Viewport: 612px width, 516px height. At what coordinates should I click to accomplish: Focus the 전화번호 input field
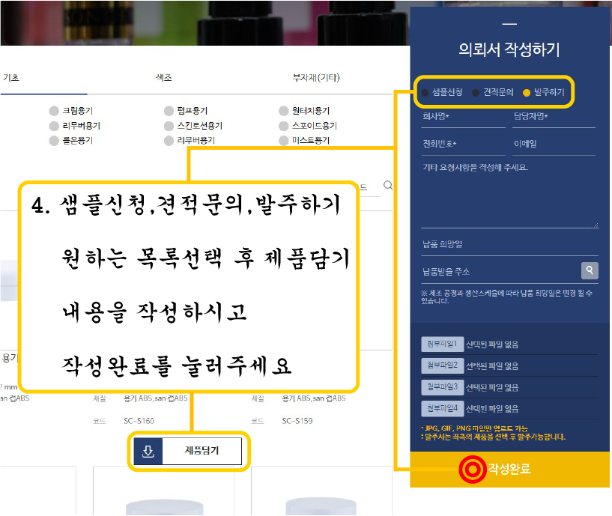click(x=463, y=145)
